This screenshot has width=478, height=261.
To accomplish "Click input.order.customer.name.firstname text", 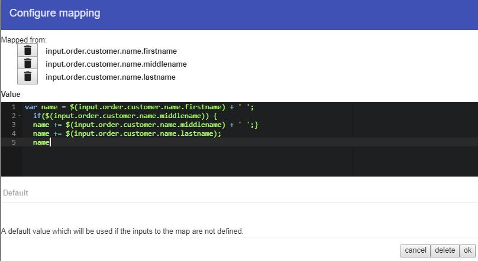I will click(x=111, y=51).
